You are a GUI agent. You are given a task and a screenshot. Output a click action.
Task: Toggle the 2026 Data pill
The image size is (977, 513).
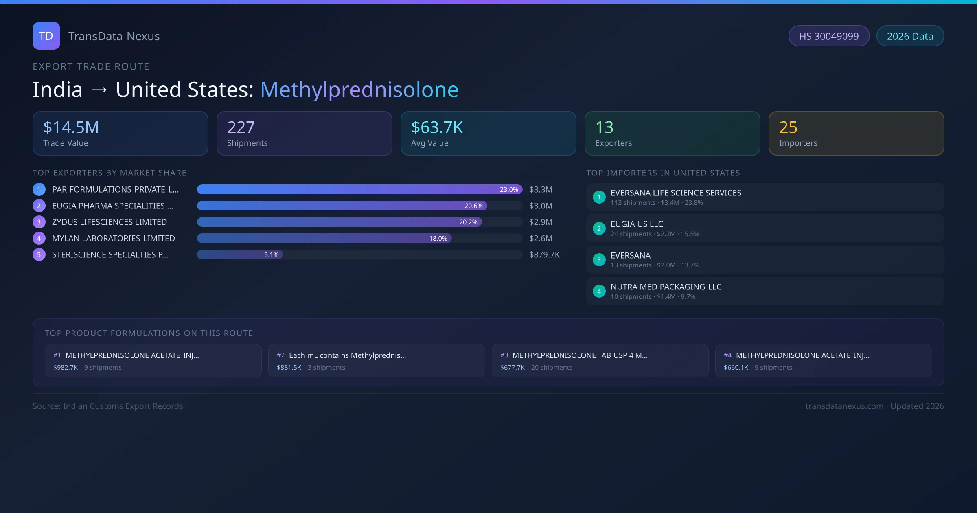coord(910,36)
